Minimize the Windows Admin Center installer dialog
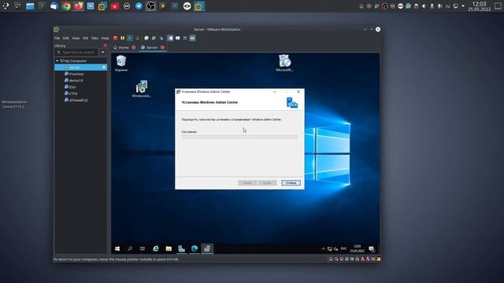The height and width of the screenshot is (283, 504). pos(275,92)
